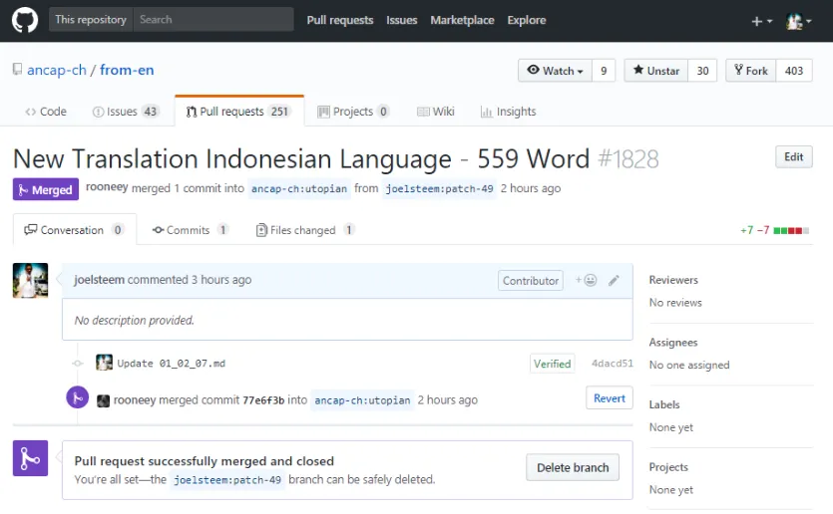Open the watchers count 9
Screen dimensions: 833x514
[x=604, y=71]
